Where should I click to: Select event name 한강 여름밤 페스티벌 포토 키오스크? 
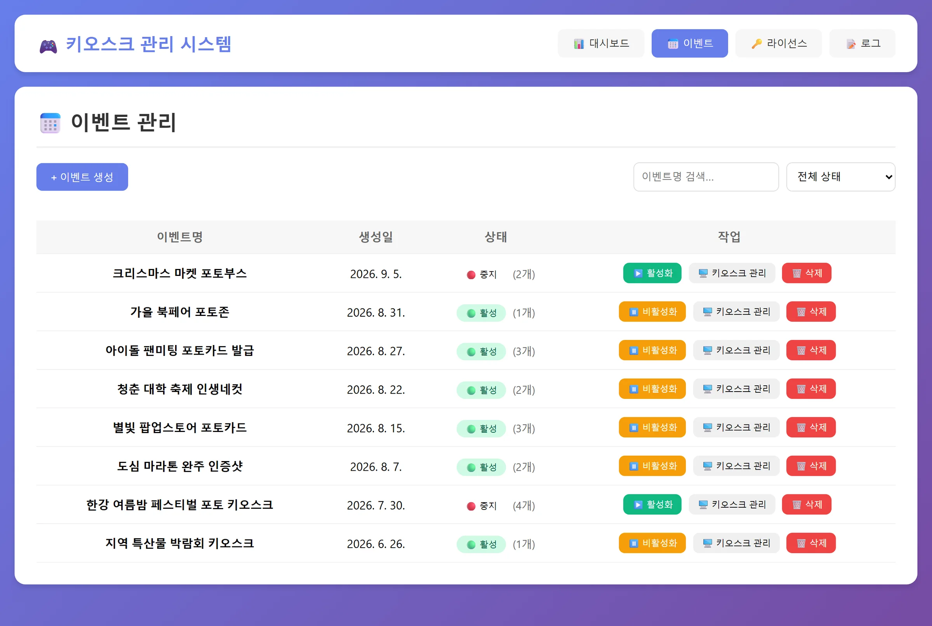coord(180,505)
